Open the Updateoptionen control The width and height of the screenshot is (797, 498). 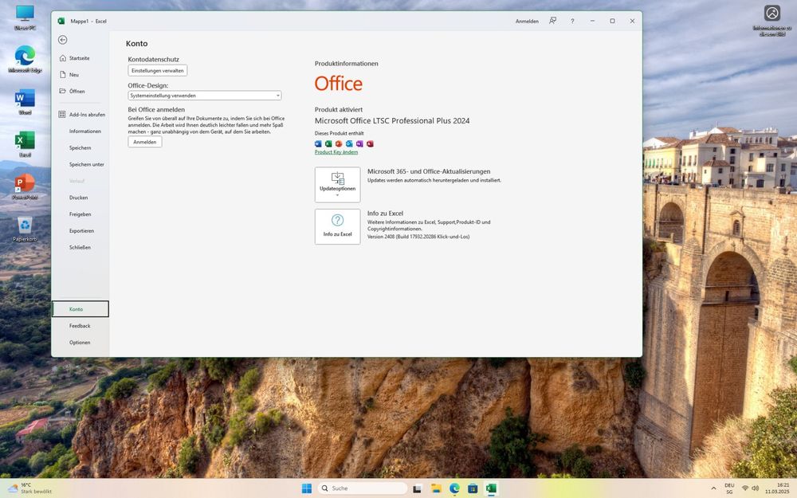337,183
